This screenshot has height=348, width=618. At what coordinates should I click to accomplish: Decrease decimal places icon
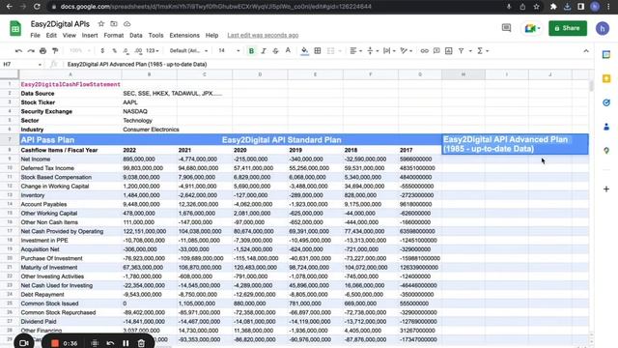[x=126, y=51]
